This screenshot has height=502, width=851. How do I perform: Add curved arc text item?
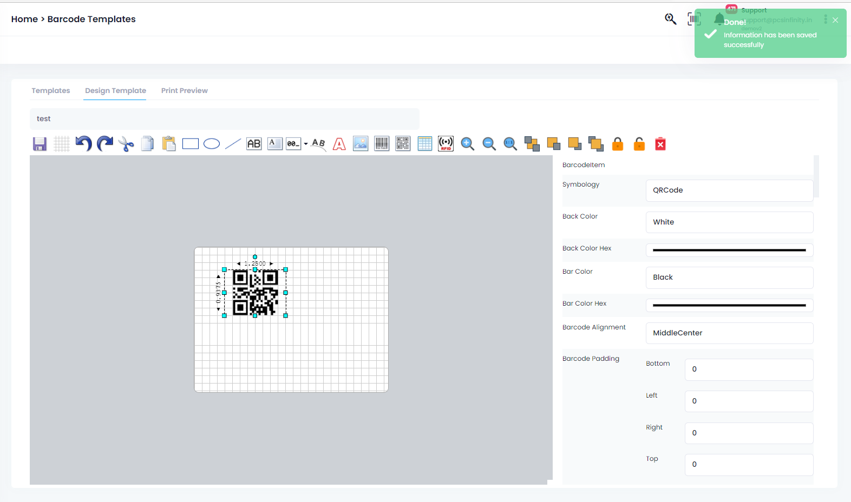pos(318,144)
